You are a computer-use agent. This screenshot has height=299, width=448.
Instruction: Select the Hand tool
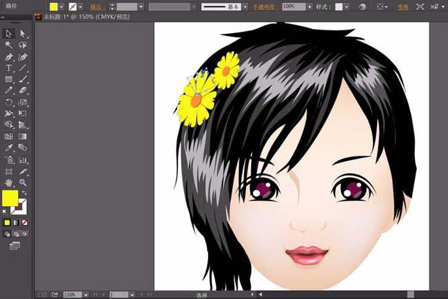tap(9, 183)
